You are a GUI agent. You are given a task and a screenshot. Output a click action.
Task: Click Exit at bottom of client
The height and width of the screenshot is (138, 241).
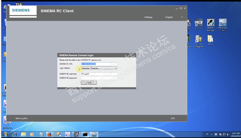coord(173,118)
